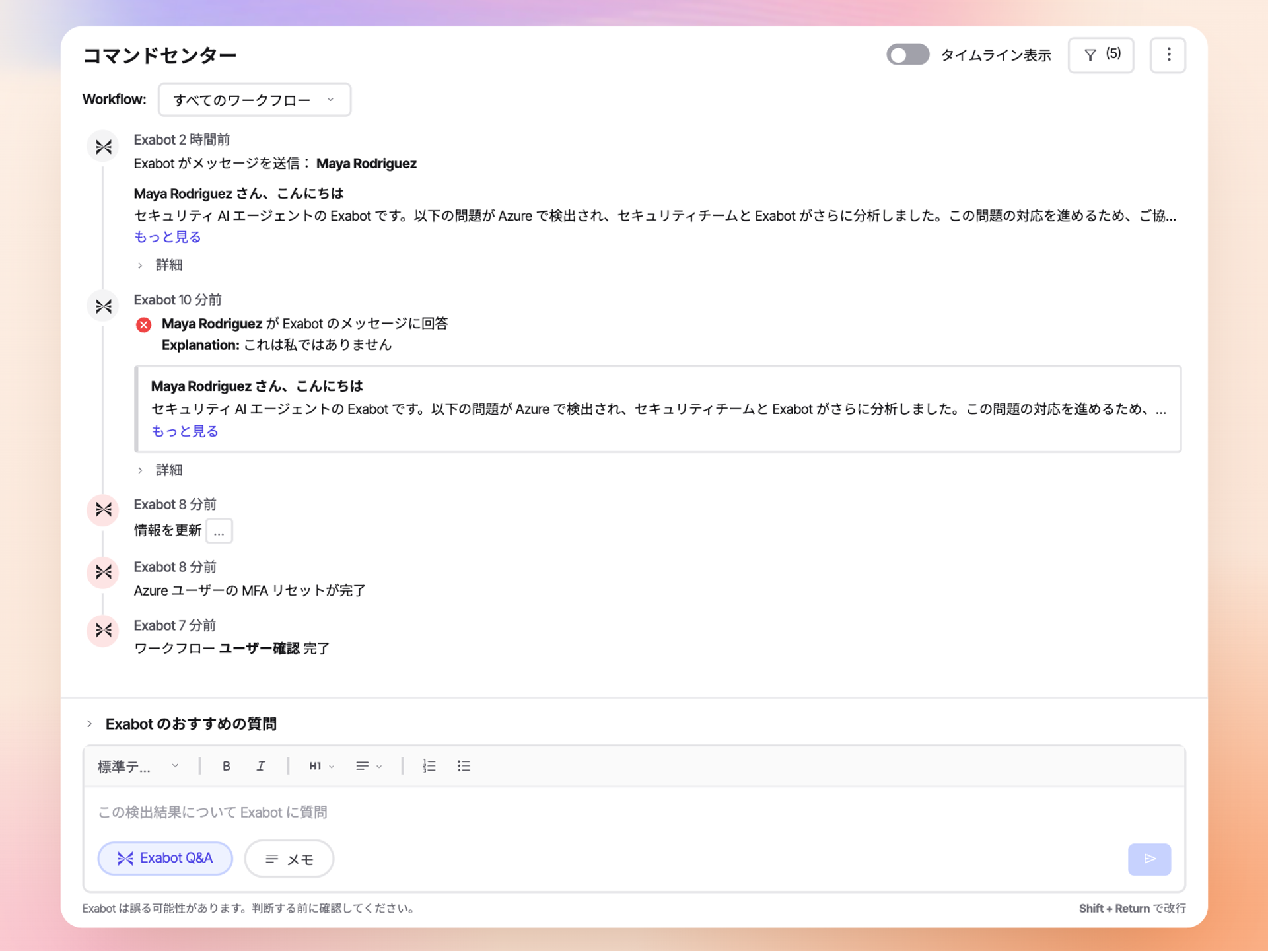
Task: Click the ellipsis button next to 情報を更新
Action: coord(219,531)
